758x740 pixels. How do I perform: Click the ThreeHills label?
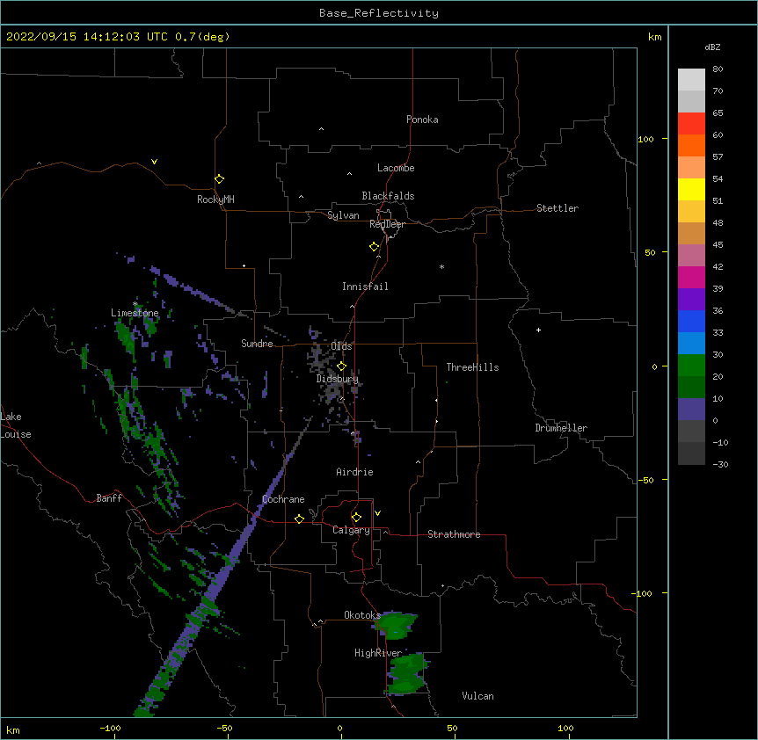point(472,367)
